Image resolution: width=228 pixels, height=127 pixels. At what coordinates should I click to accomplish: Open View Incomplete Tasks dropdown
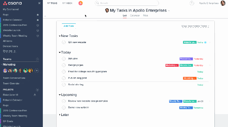tap(195, 26)
